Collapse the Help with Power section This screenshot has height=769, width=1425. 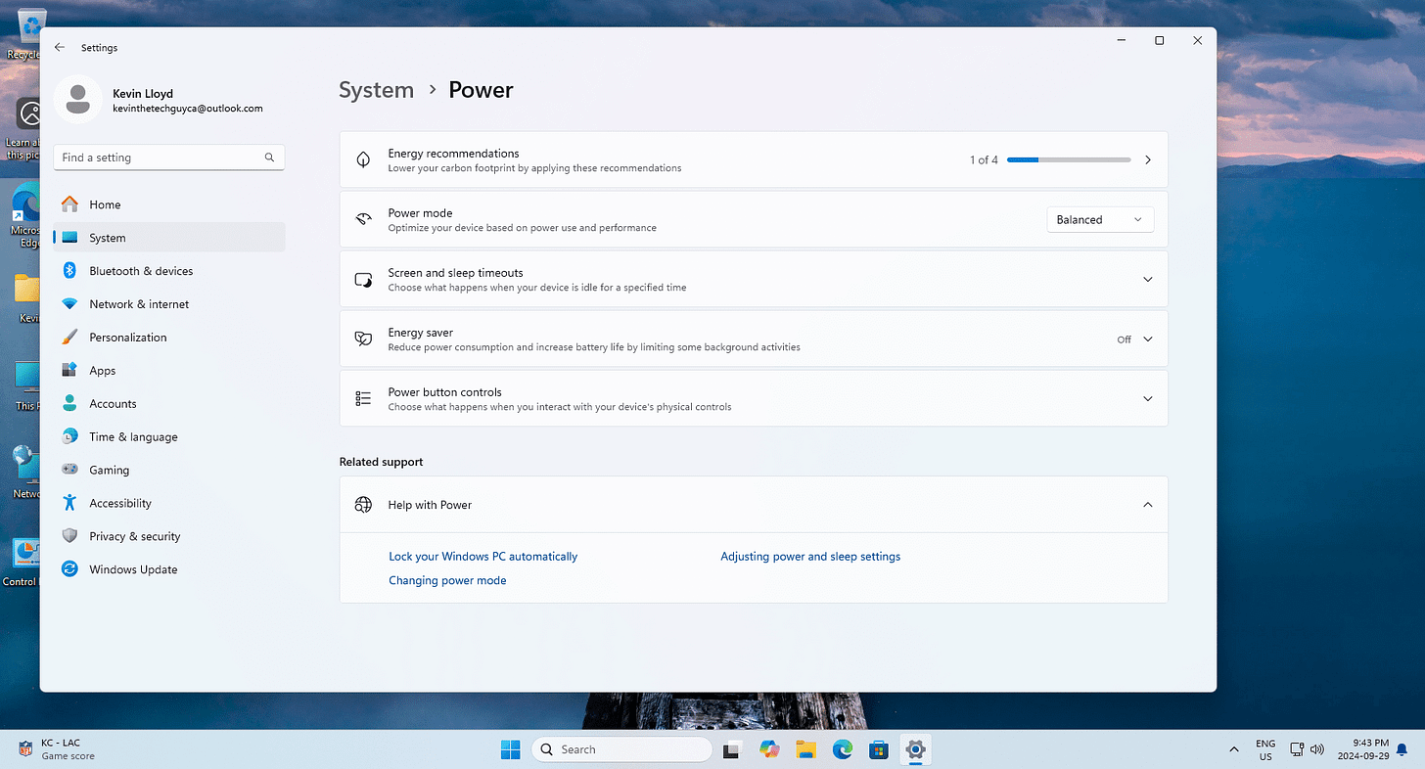[x=1146, y=504]
